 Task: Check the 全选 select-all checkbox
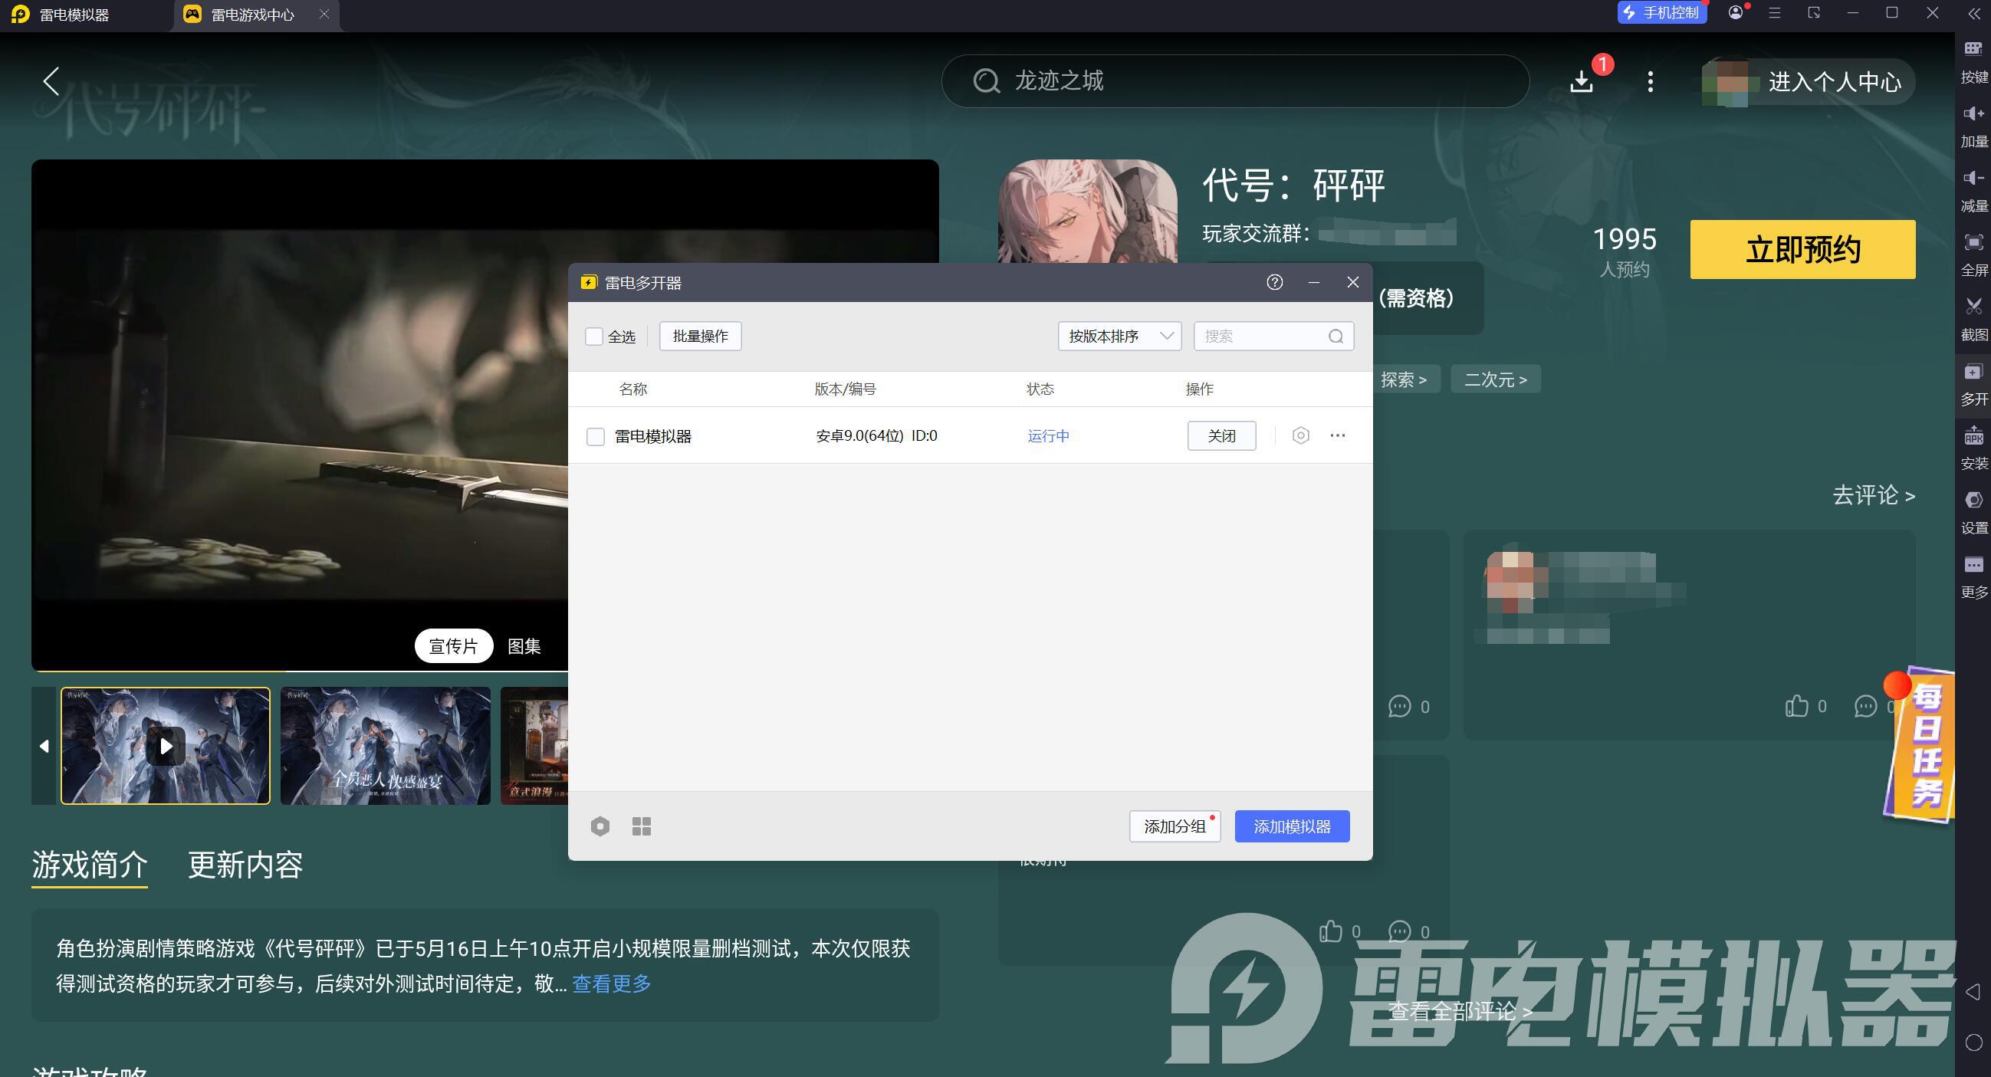coord(593,337)
